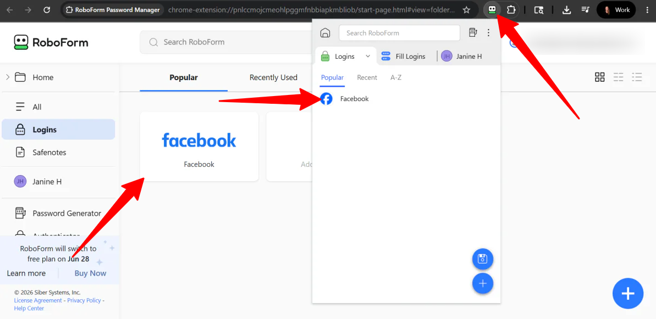656x319 pixels.
Task: Open password generator icon in popup
Action: point(473,32)
